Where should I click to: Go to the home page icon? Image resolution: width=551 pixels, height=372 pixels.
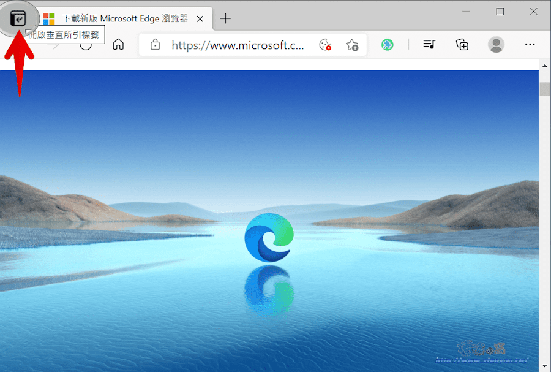tap(118, 45)
